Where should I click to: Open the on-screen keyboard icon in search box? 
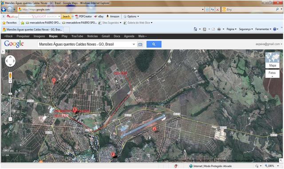[140, 44]
